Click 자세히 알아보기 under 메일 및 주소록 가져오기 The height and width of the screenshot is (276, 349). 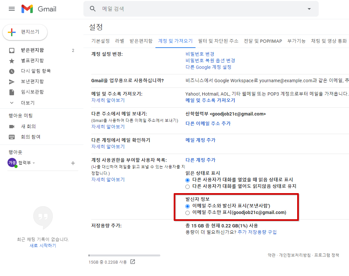(108, 100)
